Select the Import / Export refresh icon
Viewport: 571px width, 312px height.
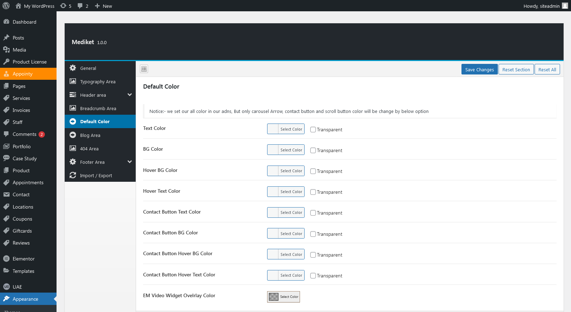click(73, 175)
